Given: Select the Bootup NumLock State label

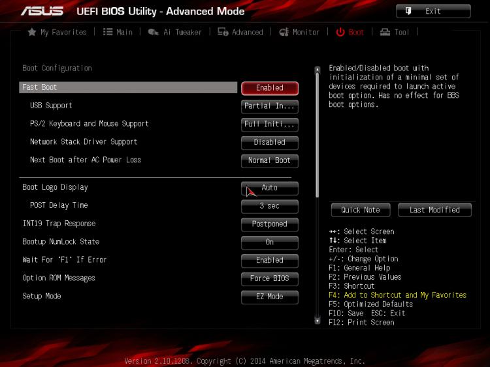Looking at the screenshot, I should (x=61, y=242).
